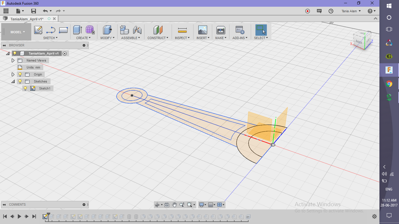The height and width of the screenshot is (224, 399).
Task: Open the ADD-INS menu
Action: [240, 38]
